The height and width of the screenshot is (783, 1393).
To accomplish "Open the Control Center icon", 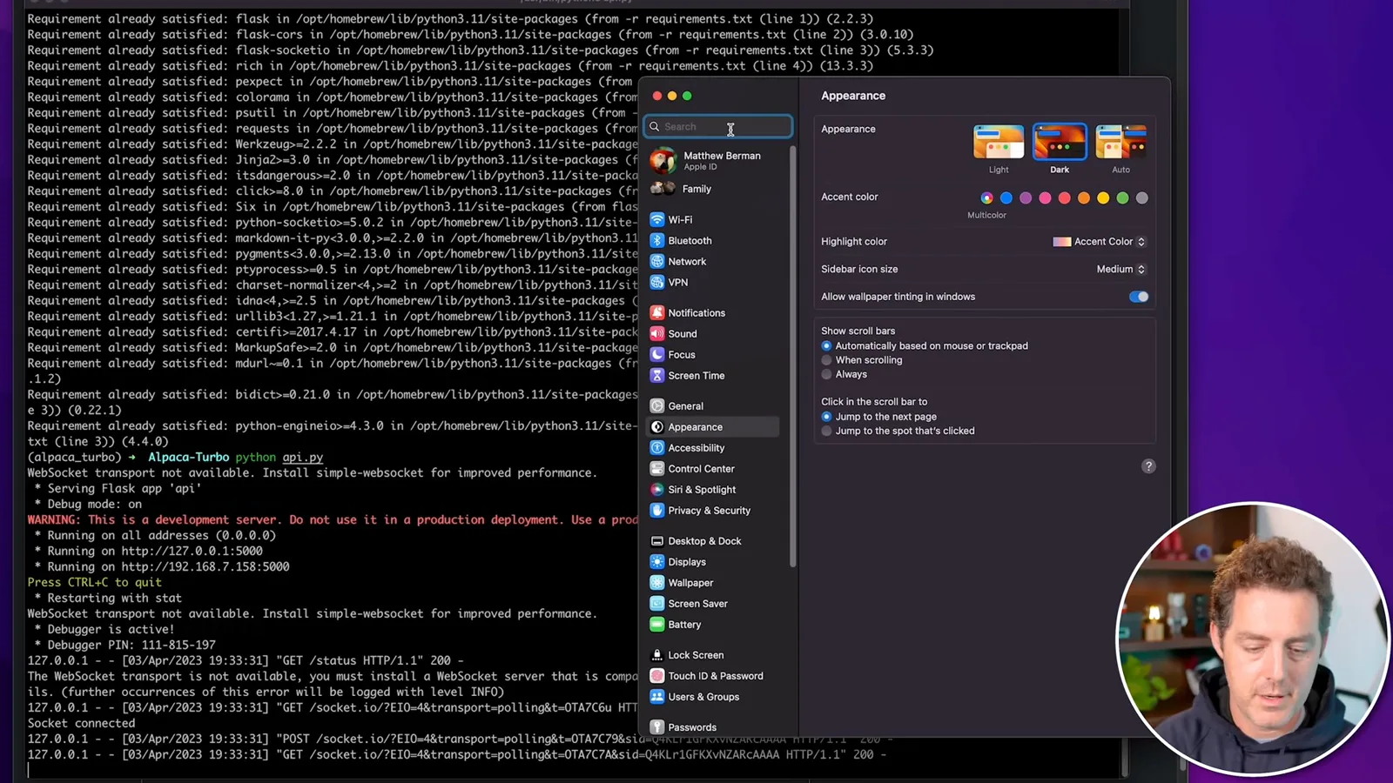I will coord(657,469).
